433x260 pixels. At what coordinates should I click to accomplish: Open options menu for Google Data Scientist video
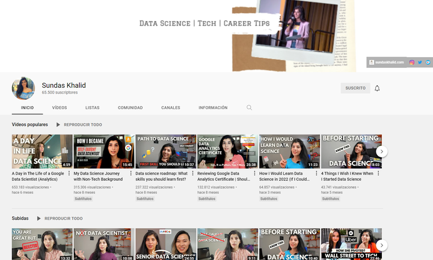(x=69, y=174)
